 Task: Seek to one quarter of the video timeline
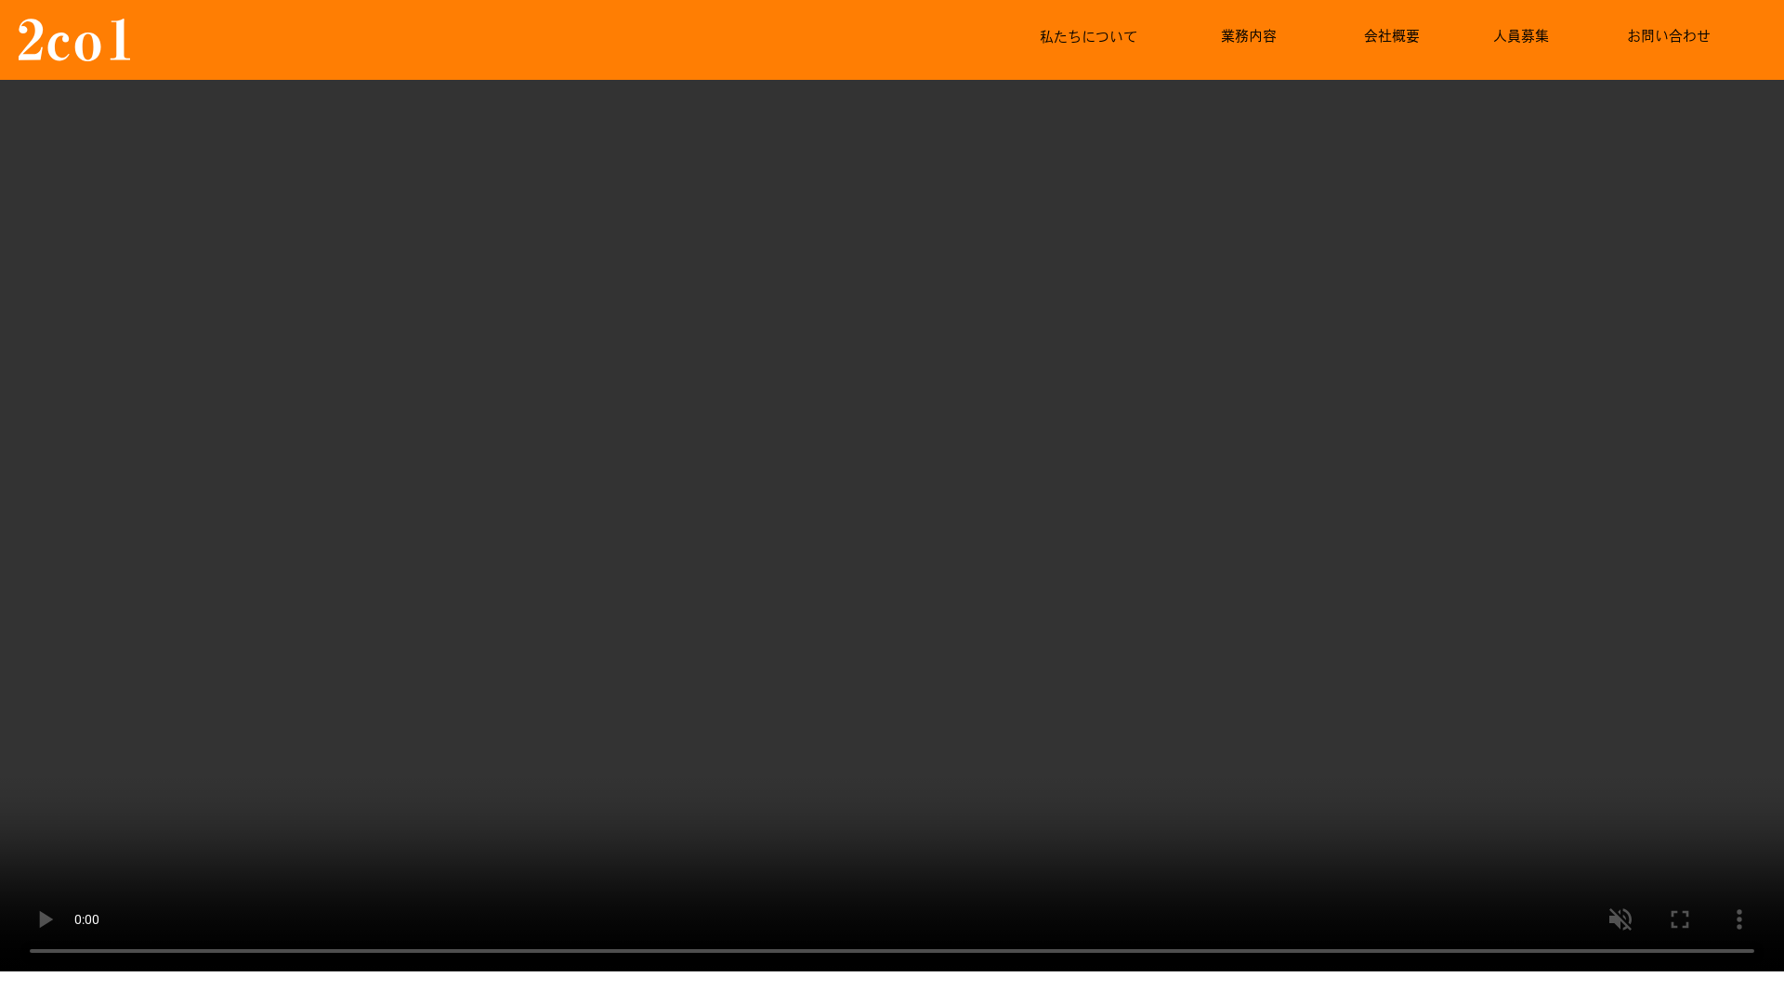(461, 951)
